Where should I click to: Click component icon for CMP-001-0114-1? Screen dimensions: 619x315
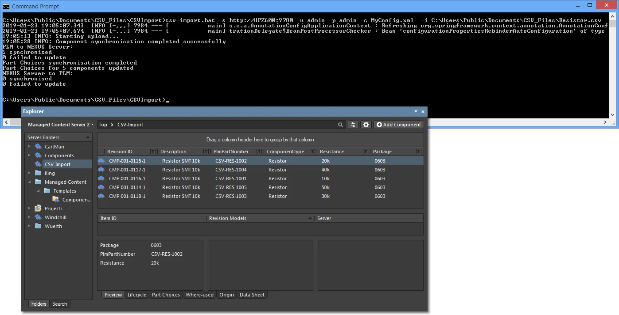(101, 187)
